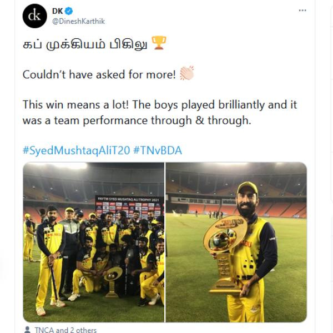This screenshot has height=333, width=333.
Task: Open the photo of player holding trophy
Action: click(236, 242)
